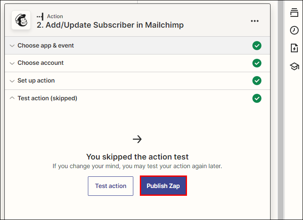Click the Mailchimp app logo icon

21,20
